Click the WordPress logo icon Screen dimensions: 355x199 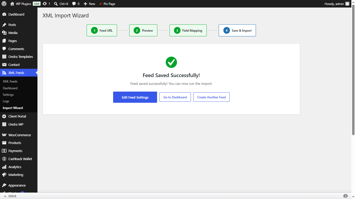click(4, 4)
